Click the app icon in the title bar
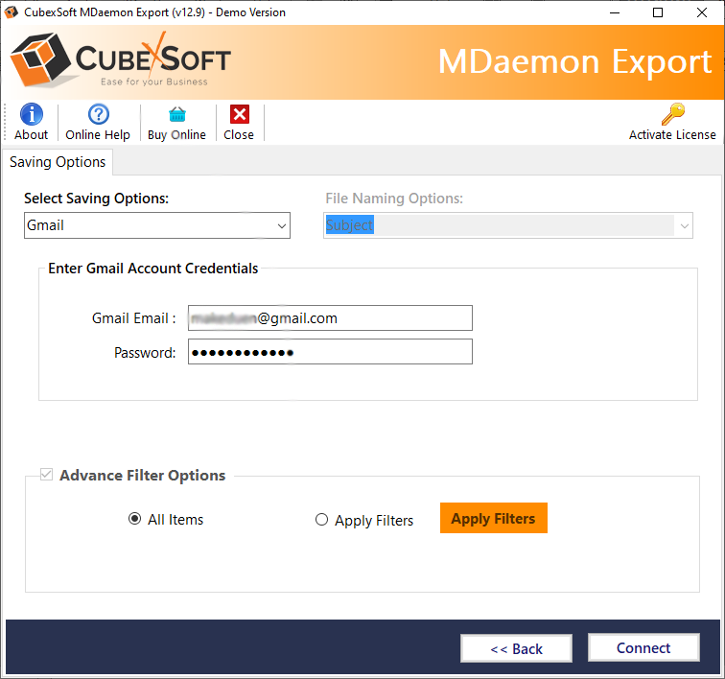The height and width of the screenshot is (679, 725). 12,12
